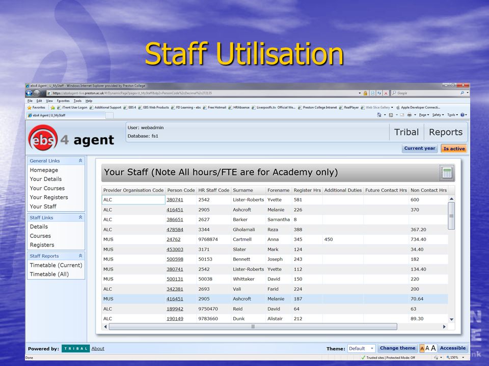Collapse the General Links section
This screenshot has width=489, height=366.
[x=80, y=161]
